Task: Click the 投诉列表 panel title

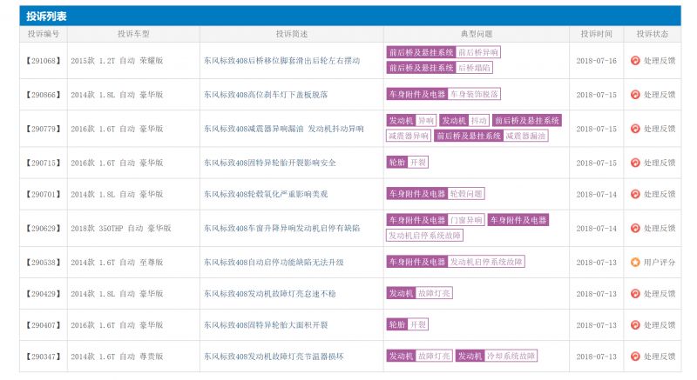Action: pos(46,17)
